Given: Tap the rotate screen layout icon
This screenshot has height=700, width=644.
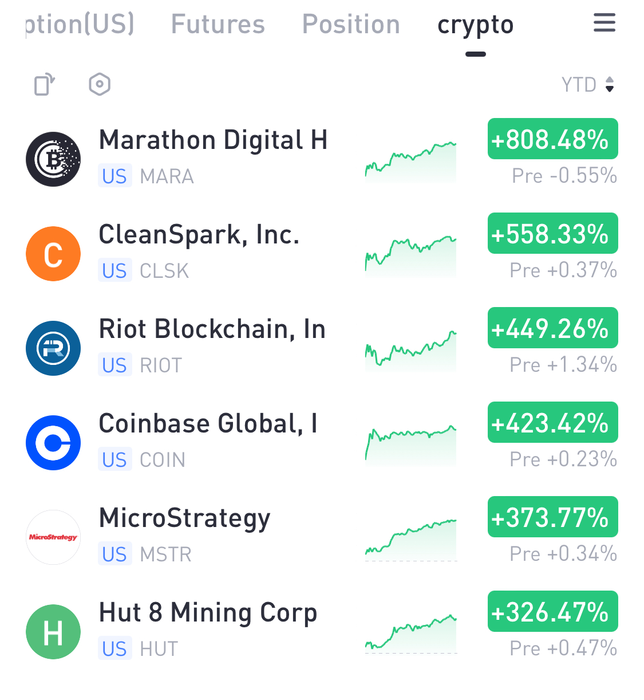Looking at the screenshot, I should pos(45,85).
